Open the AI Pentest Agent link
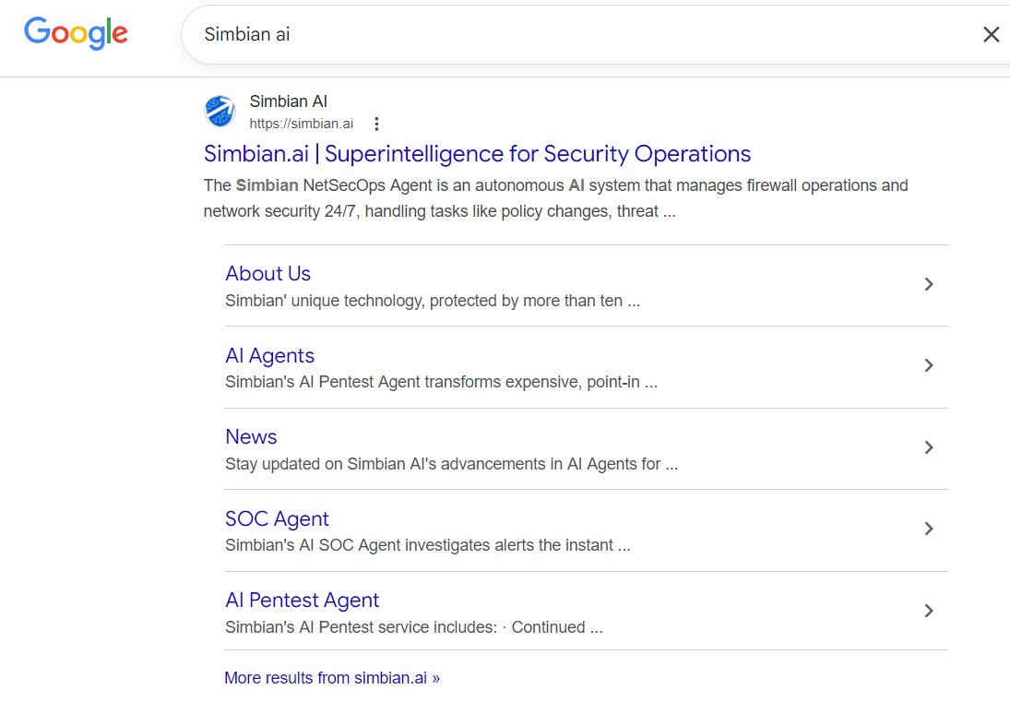Screen dimensions: 1010x714 coord(302,600)
